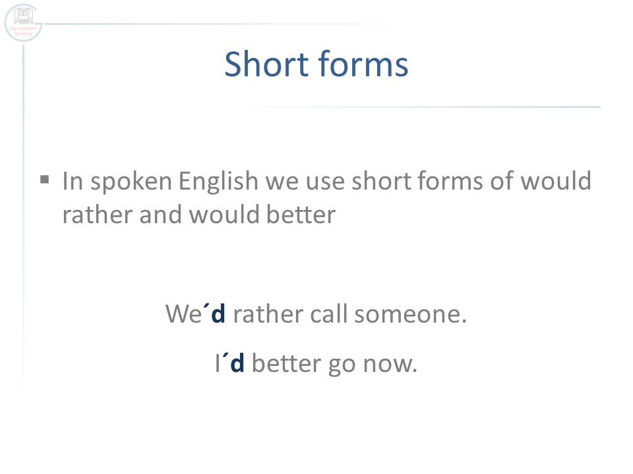Click the bold blue 'd' in I'd

[237, 363]
